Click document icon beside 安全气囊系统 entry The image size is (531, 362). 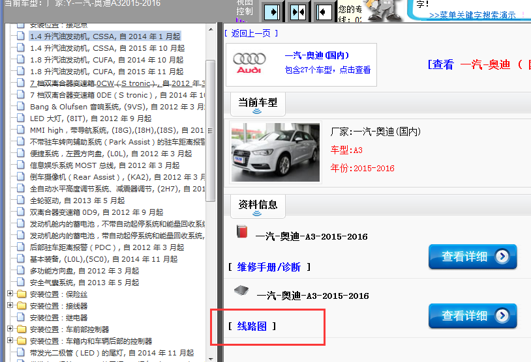point(21,282)
